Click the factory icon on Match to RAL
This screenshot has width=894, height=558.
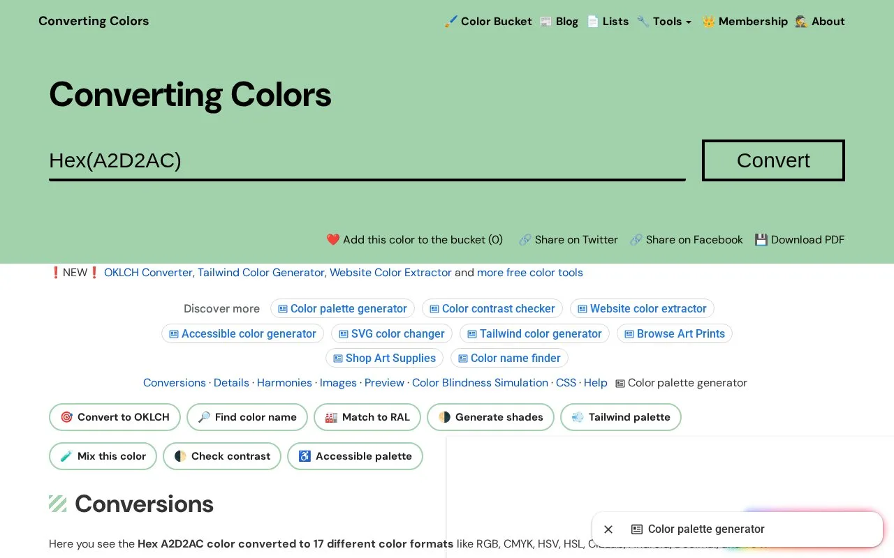point(331,417)
